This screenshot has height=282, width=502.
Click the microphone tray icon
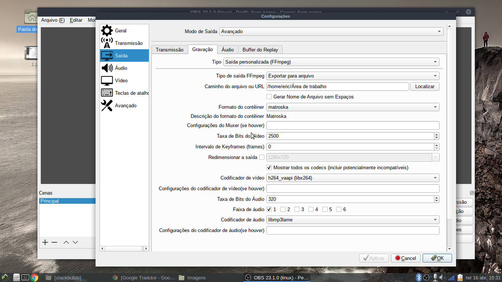435,278
